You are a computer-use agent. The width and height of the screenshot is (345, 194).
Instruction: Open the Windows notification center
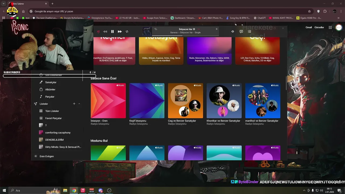click(x=339, y=190)
